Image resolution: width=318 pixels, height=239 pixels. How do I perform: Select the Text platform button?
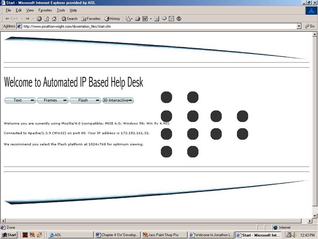pos(20,100)
